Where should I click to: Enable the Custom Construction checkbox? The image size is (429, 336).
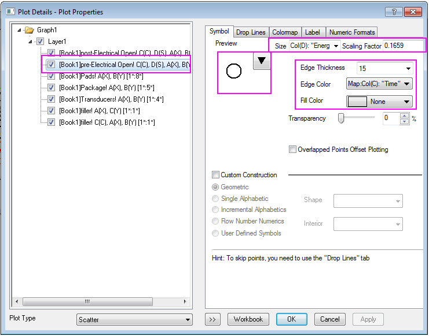(216, 175)
